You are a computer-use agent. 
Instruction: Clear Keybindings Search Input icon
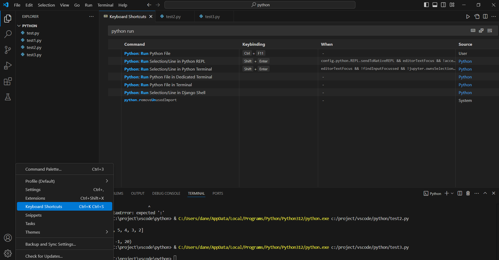pos(490,31)
